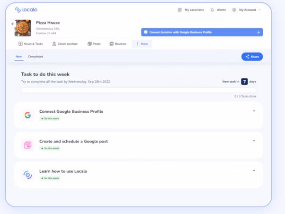Click Do this week tag under Connect Google

pyautogui.click(x=50, y=119)
